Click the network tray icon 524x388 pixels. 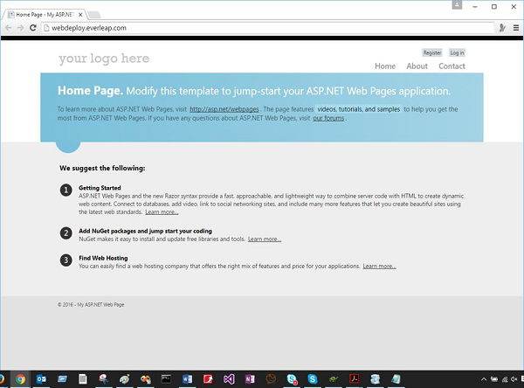pos(505,379)
